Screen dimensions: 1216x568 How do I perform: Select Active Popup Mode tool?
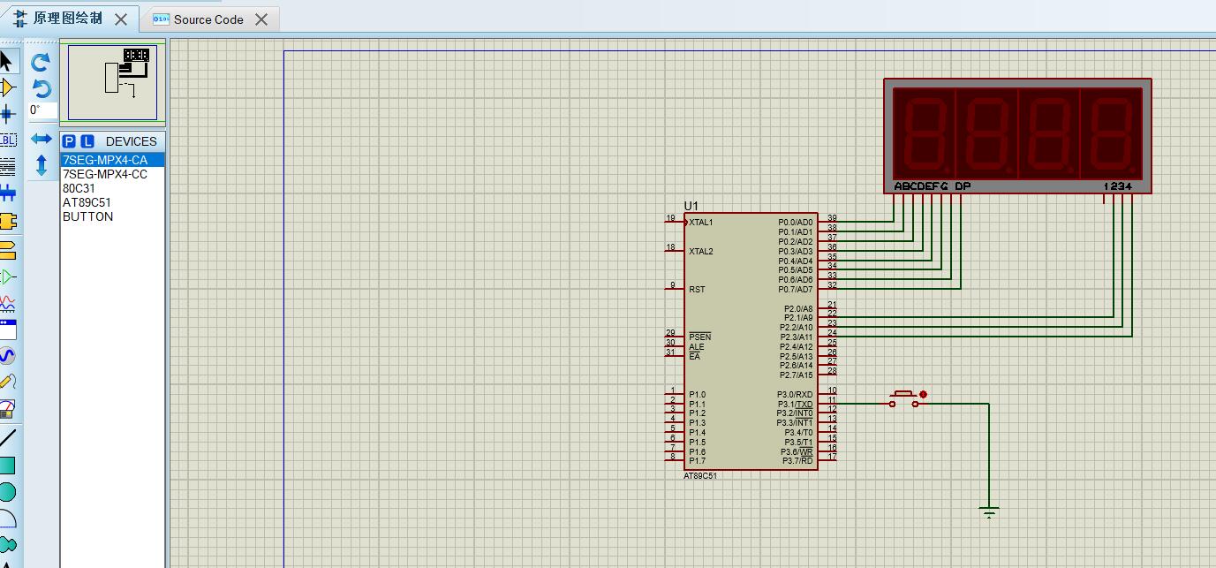[x=6, y=329]
